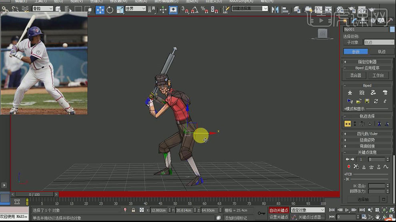The width and height of the screenshot is (396, 222).
Task: Open the named selection sets dropdown
Action: point(250,8)
